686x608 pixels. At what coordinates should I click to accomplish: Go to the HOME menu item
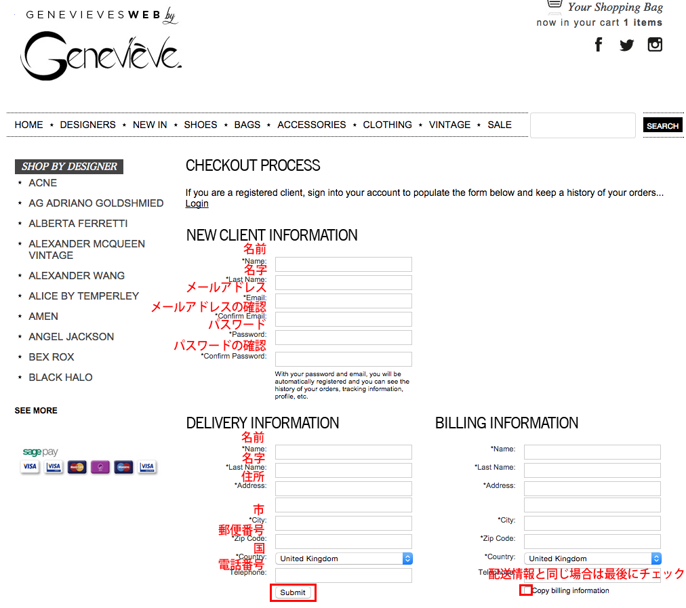(x=29, y=125)
